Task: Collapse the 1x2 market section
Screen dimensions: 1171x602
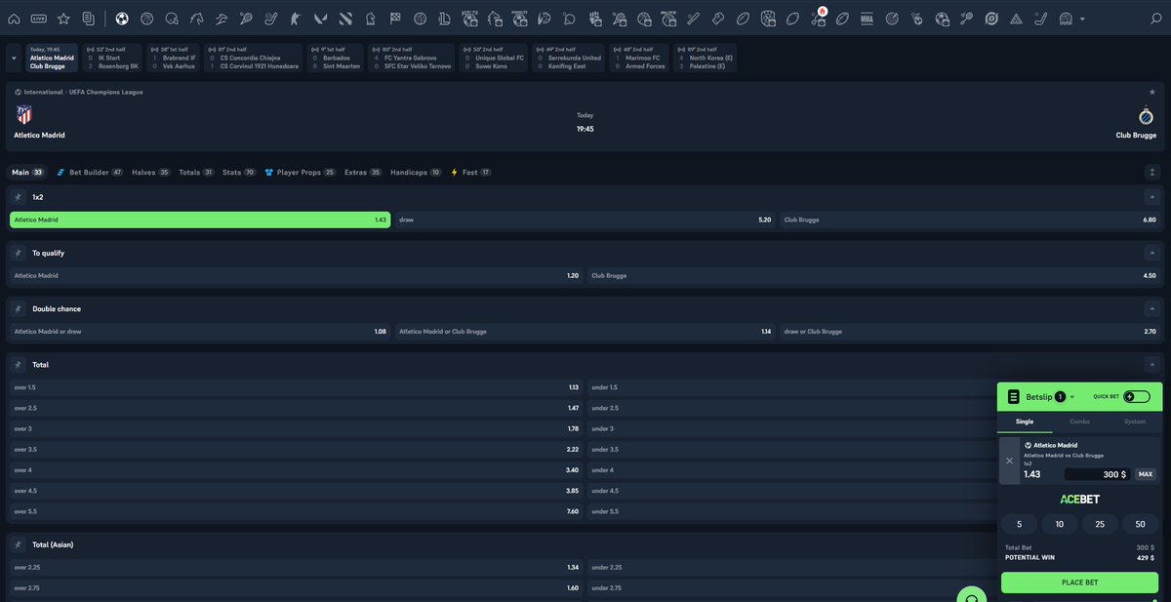Action: 1151,197
